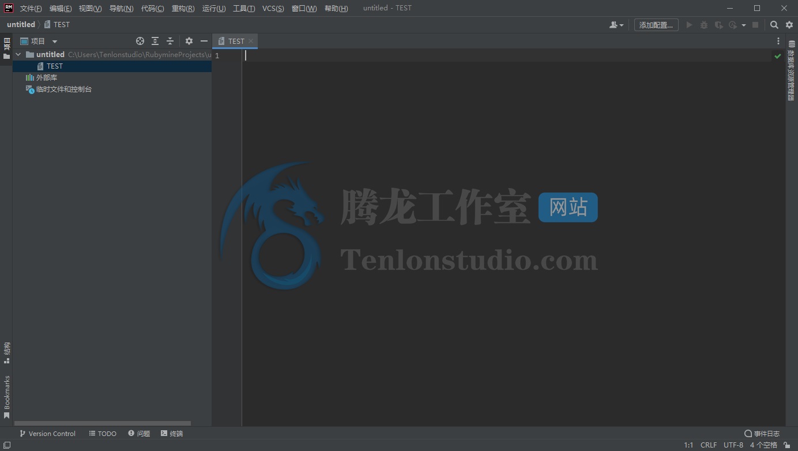The width and height of the screenshot is (798, 451).
Task: Collapse the untitled project folder
Action: pyautogui.click(x=18, y=54)
